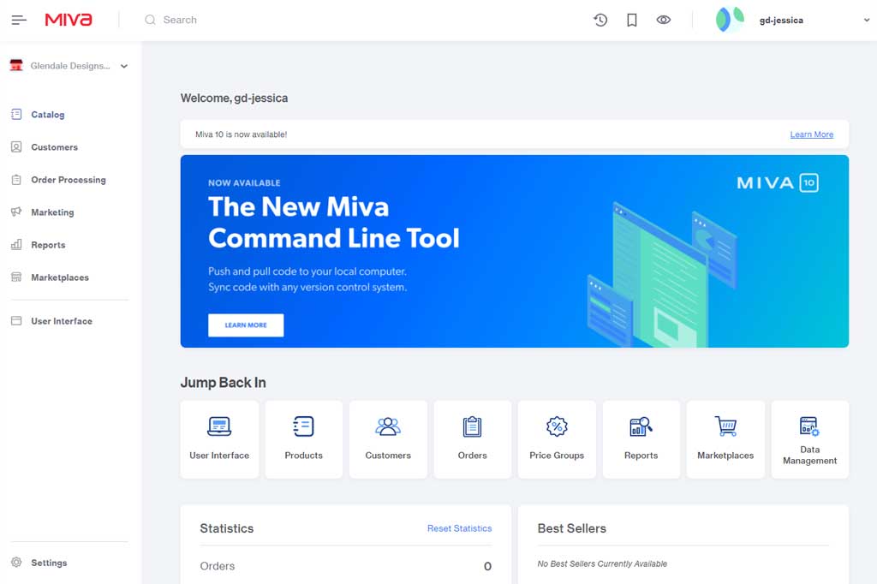
Task: Select Marketing in the sidebar
Action: 52,212
